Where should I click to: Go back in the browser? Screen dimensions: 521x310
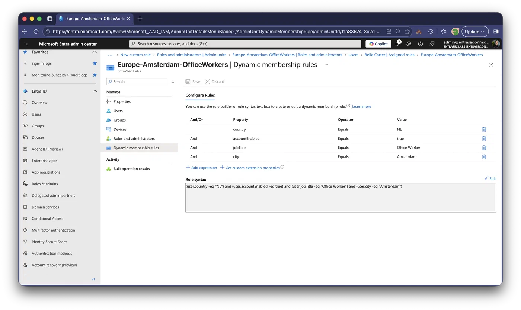[25, 32]
